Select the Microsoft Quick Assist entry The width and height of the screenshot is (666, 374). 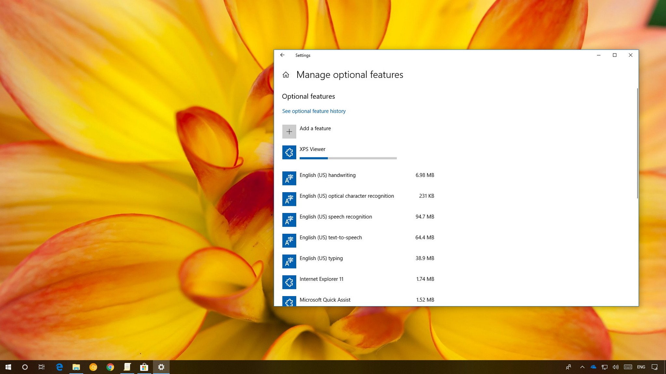358,301
